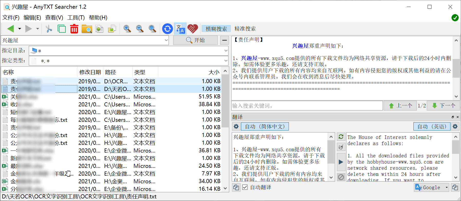
Task: Copy translated text with bottom-right copy icon
Action: pyautogui.click(x=455, y=187)
